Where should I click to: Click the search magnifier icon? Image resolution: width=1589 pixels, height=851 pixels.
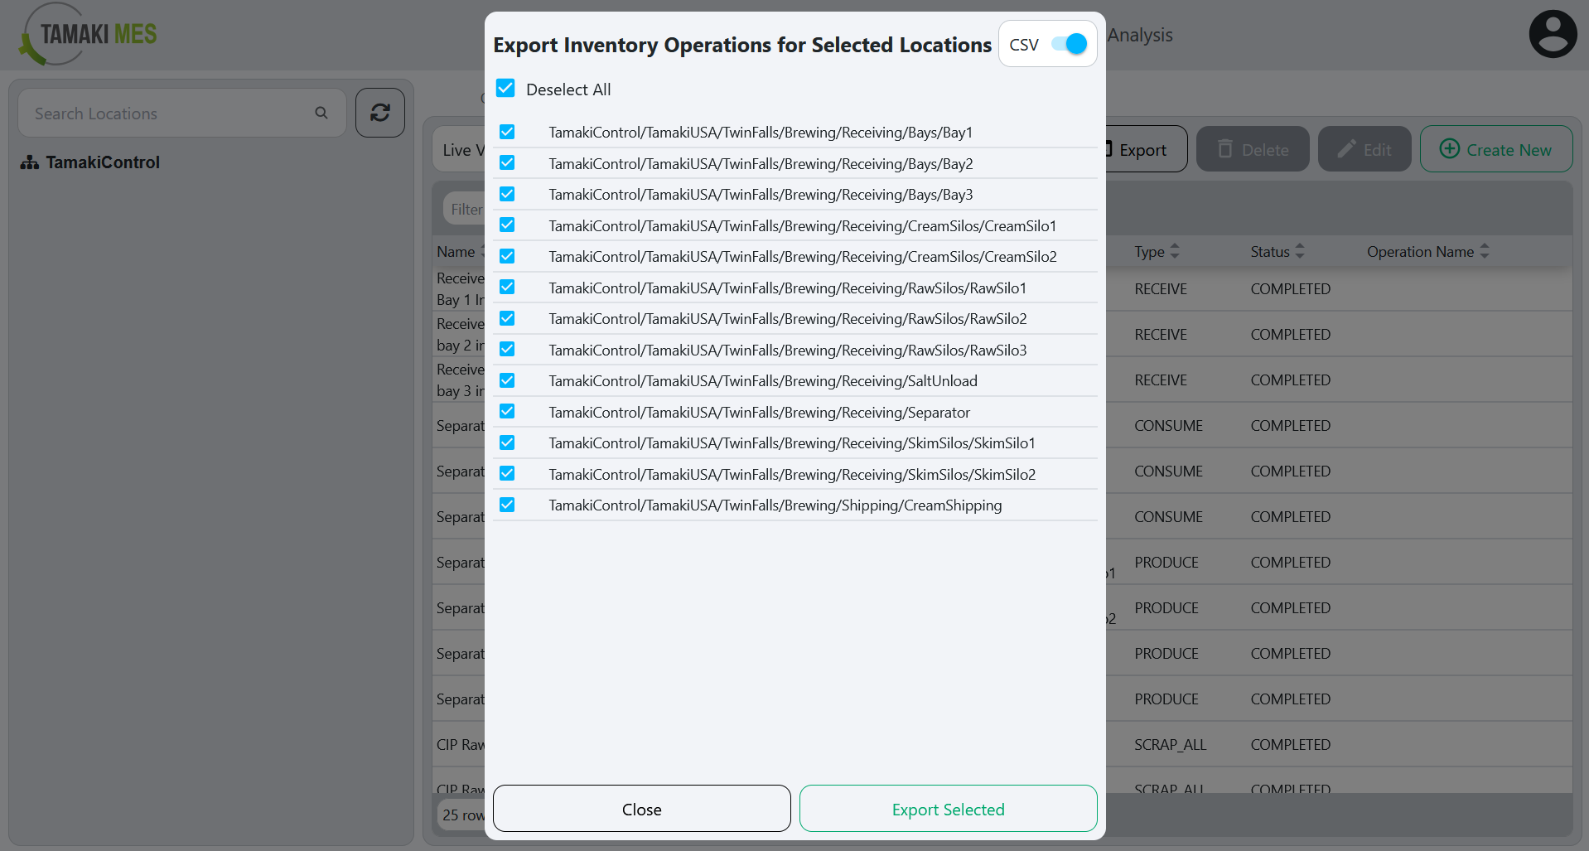[x=321, y=112]
